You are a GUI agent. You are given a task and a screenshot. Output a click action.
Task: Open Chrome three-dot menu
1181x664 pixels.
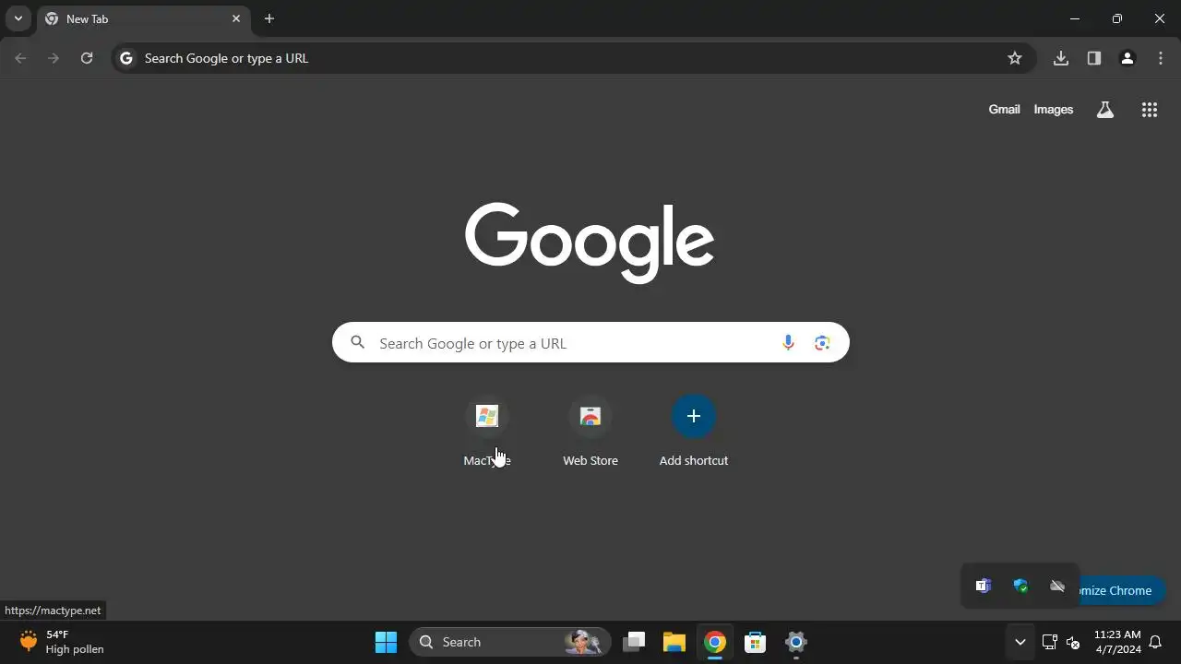(x=1161, y=58)
